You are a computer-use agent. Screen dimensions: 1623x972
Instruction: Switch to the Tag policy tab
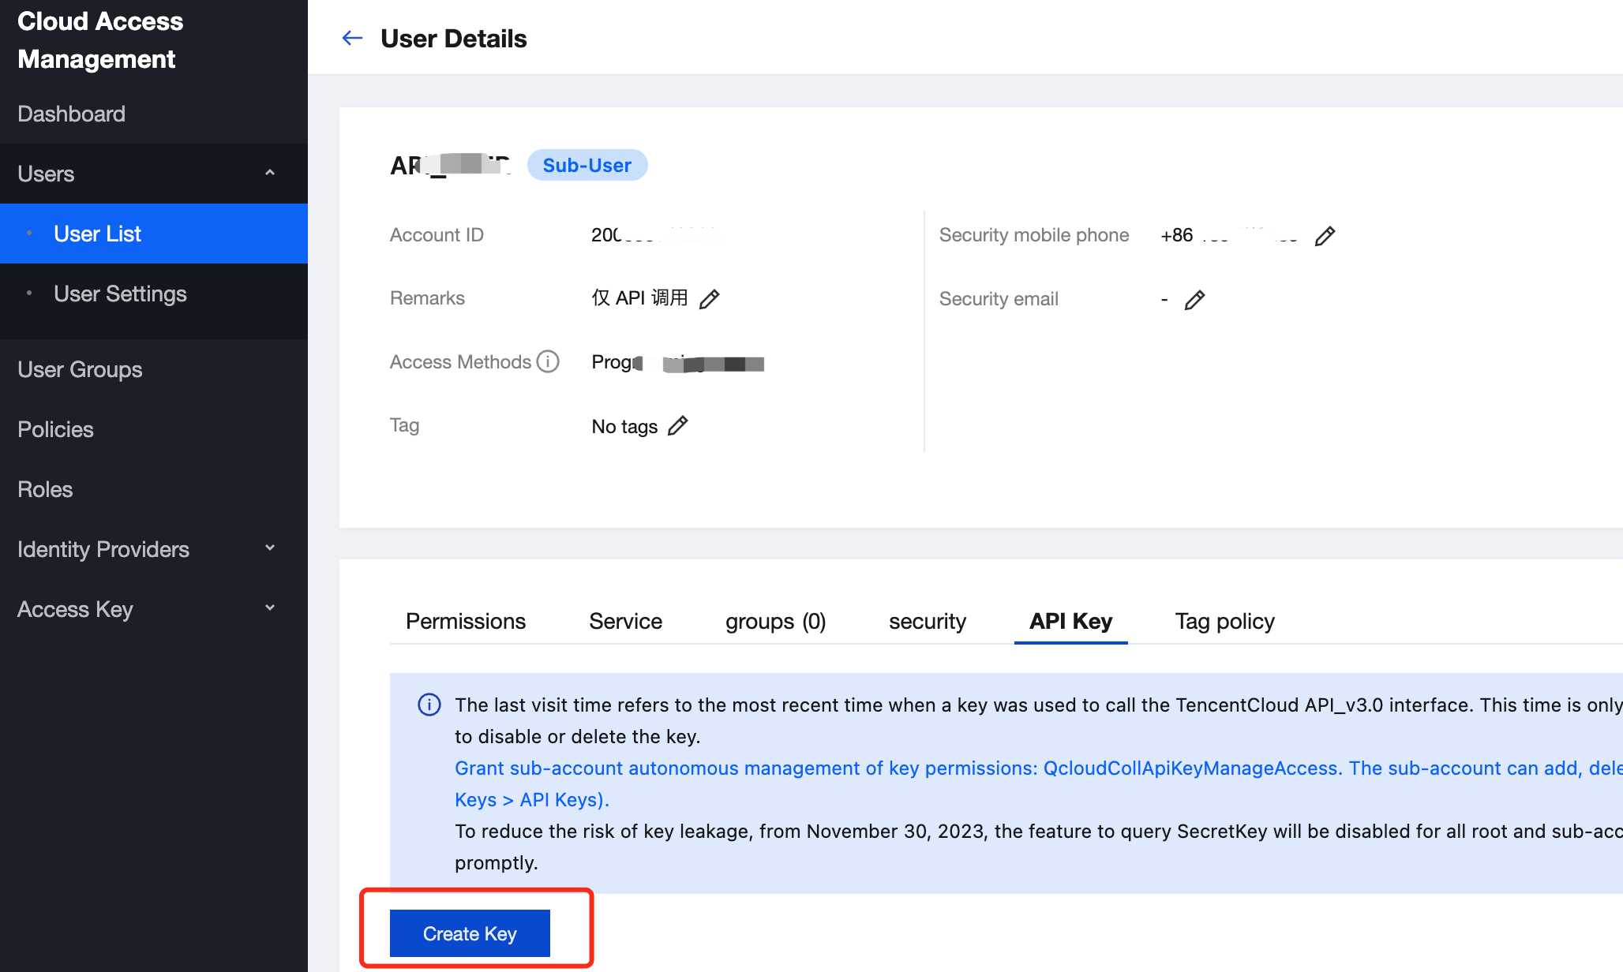coord(1224,622)
